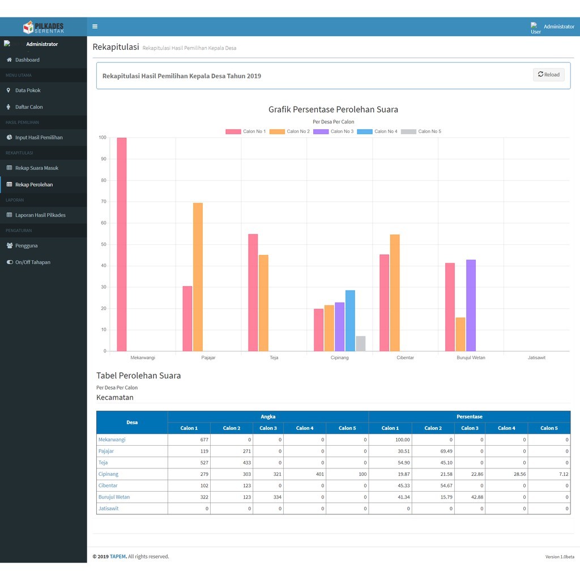Click the Reload button

click(x=548, y=75)
